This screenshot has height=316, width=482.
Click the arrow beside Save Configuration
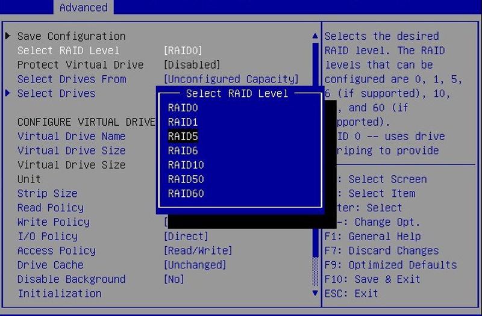(x=8, y=36)
